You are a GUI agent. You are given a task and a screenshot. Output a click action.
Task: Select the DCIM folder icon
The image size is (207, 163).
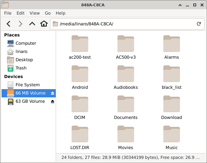[80, 104]
